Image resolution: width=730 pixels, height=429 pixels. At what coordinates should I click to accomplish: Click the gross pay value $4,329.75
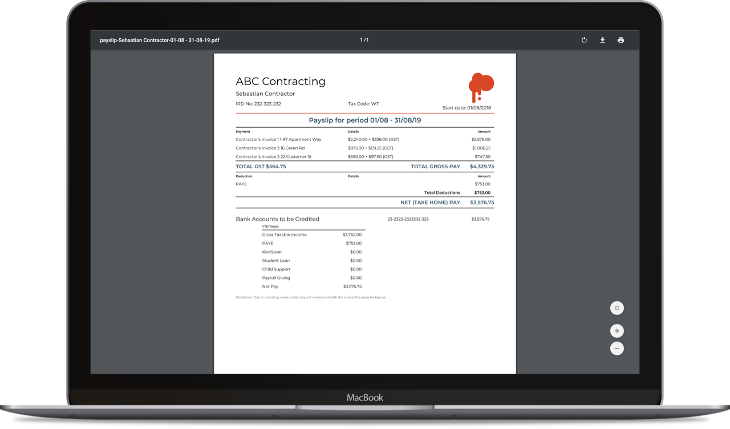(x=482, y=167)
